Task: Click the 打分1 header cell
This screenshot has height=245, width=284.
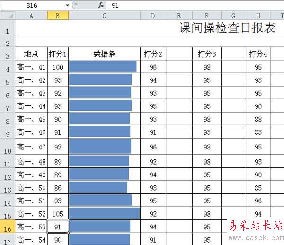Action: coord(58,54)
